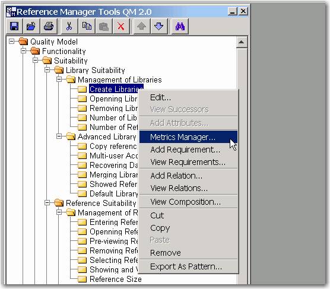Click Edit... in the context menu
Image resolution: width=330 pixels, height=289 pixels.
(x=160, y=97)
